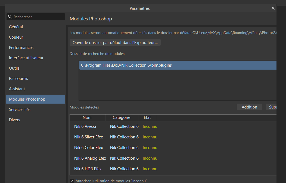Viewport: 286px width, 183px height.
Task: Open the Outils settings section
Action: (36, 68)
